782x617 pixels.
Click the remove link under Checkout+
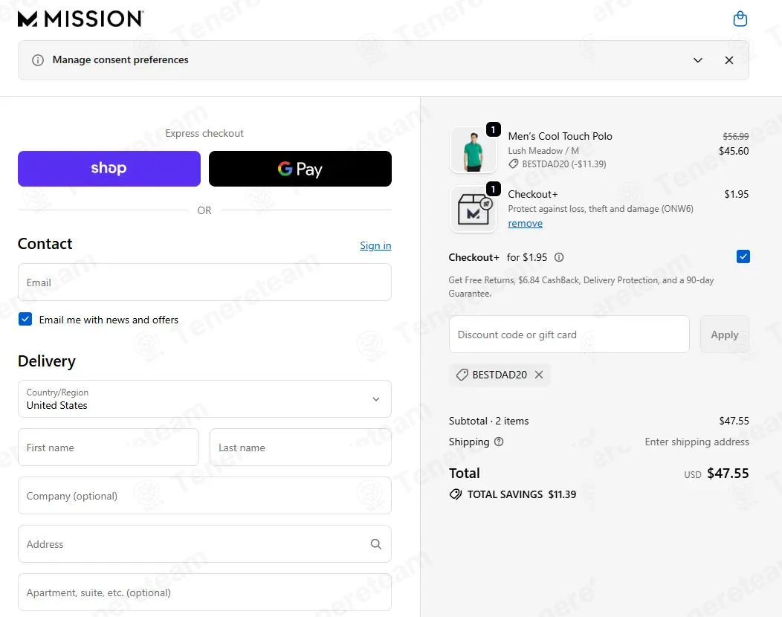(525, 224)
